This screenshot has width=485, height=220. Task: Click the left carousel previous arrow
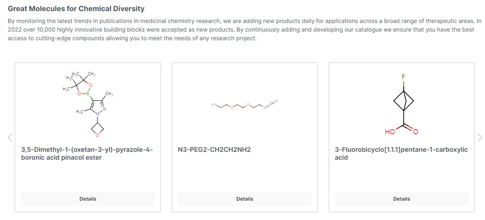(x=10, y=137)
